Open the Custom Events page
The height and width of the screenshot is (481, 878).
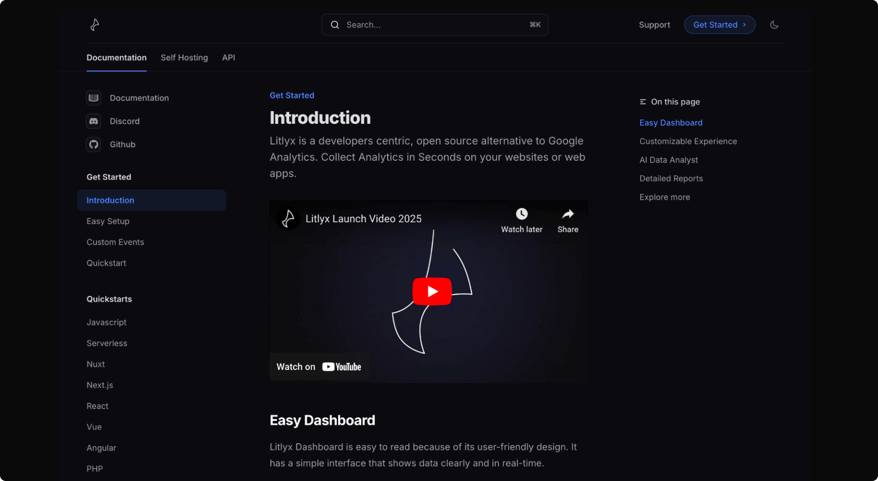pos(116,242)
